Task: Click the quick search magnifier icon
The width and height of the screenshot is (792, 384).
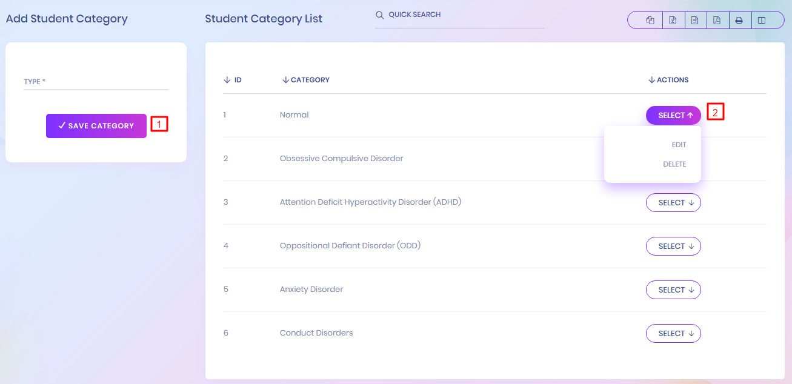Action: pos(380,15)
